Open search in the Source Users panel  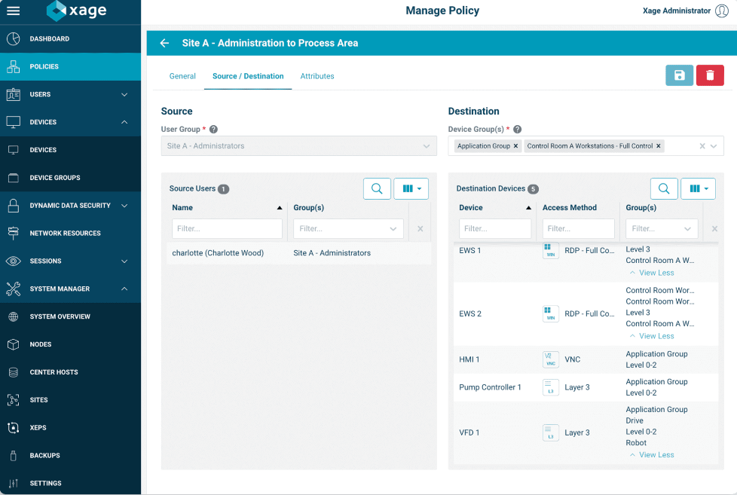pos(377,188)
